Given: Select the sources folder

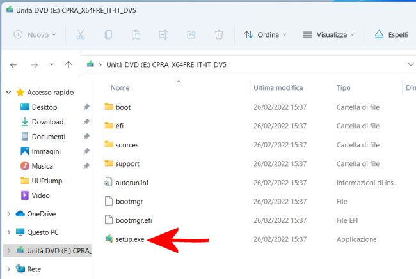Looking at the screenshot, I should pos(127,145).
